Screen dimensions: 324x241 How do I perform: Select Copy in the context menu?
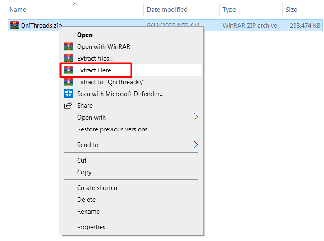coord(84,172)
